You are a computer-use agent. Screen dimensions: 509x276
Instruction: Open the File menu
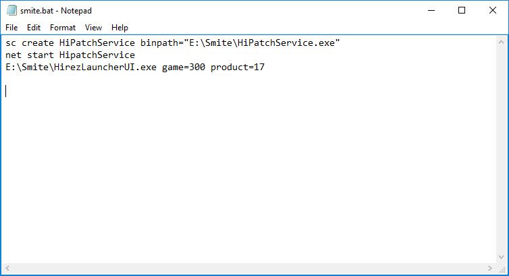click(x=12, y=28)
